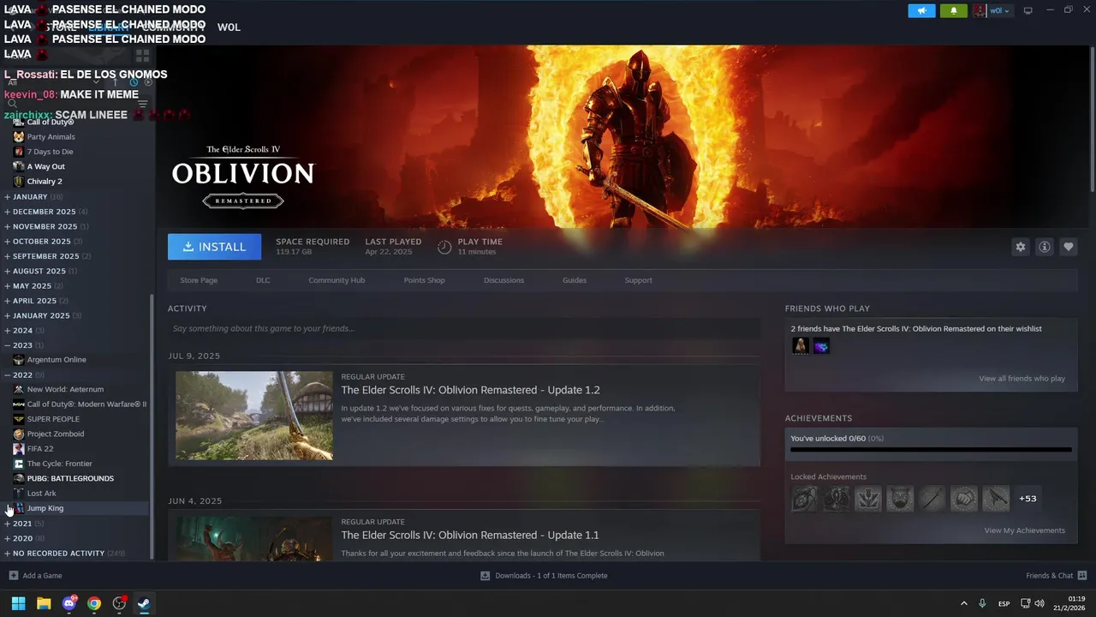Screen dimensions: 1096x617
Task: Add Oblivion to favorites with heart icon
Action: tap(1069, 247)
